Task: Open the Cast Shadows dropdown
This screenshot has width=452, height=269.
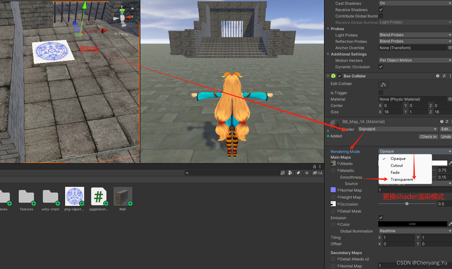Action: (415, 3)
